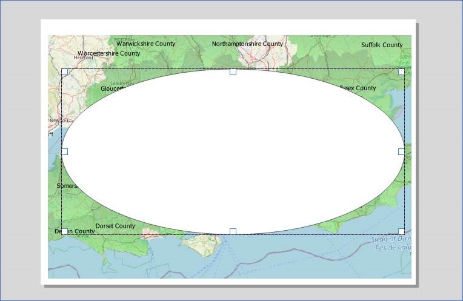The height and width of the screenshot is (301, 463).
Task: Select the top-middle resize handle of ellipse
Action: click(233, 72)
